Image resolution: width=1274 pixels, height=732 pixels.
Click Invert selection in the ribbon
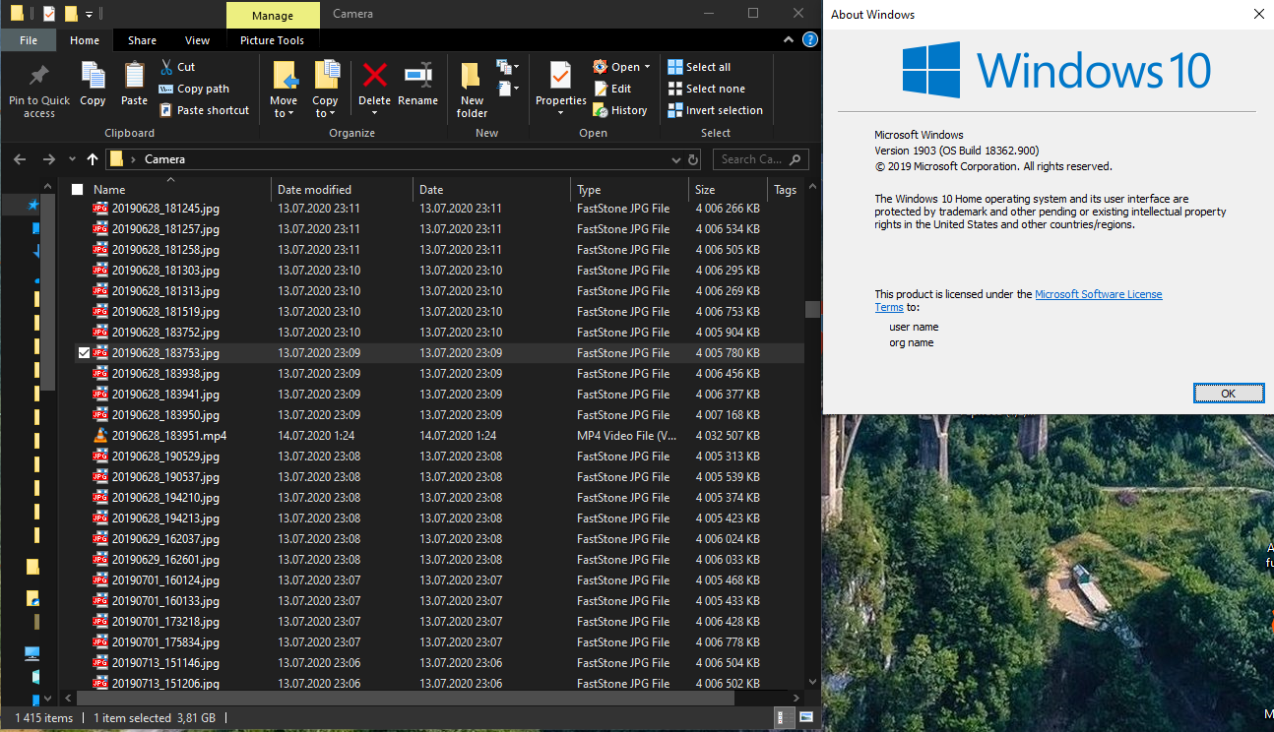pos(716,110)
